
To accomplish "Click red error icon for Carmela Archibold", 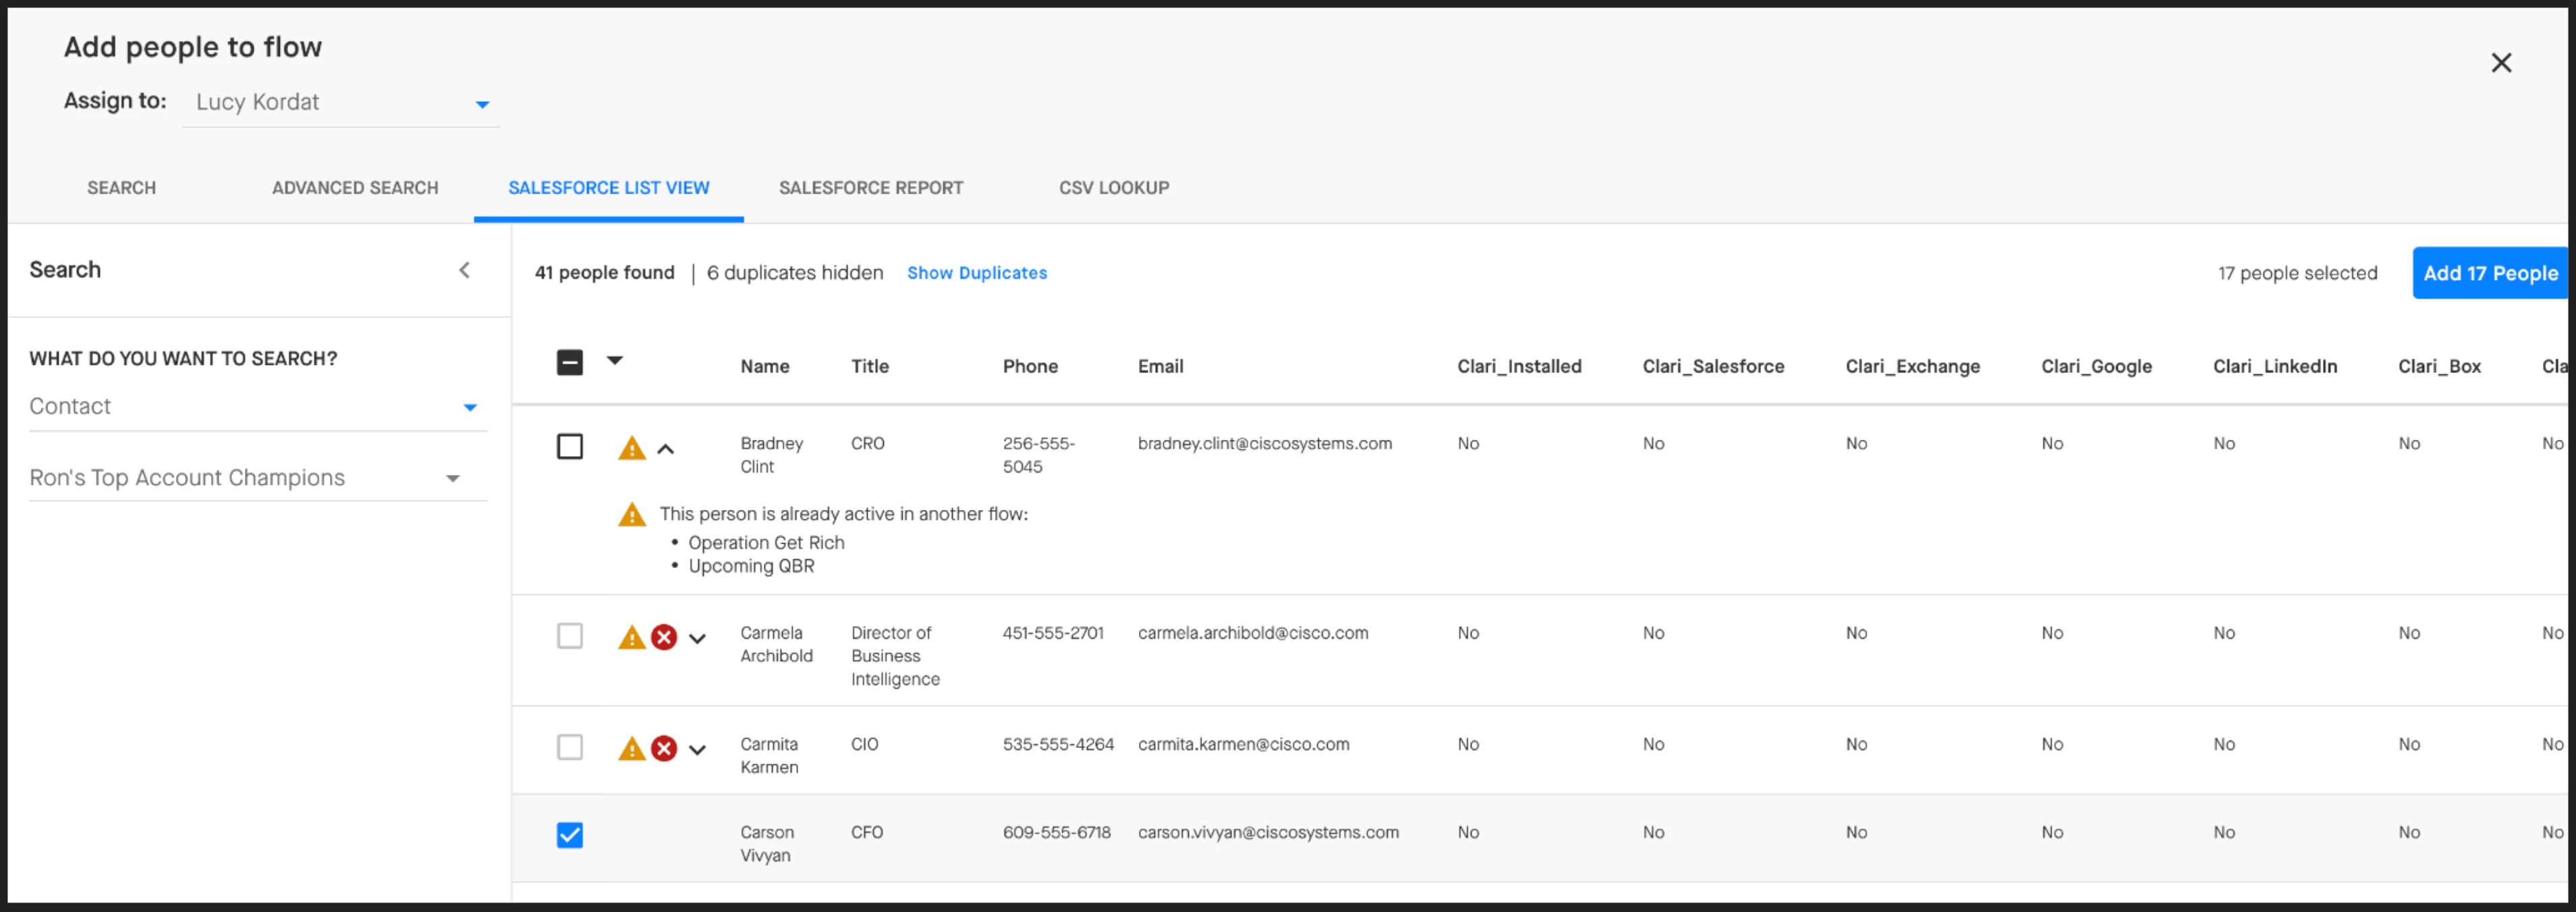I will point(664,637).
